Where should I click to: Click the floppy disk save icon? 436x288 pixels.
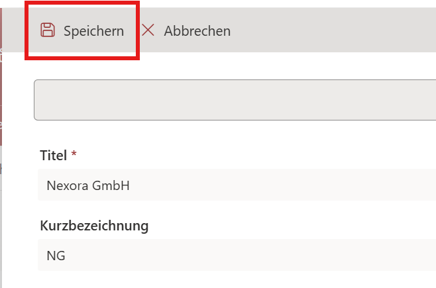(x=47, y=30)
